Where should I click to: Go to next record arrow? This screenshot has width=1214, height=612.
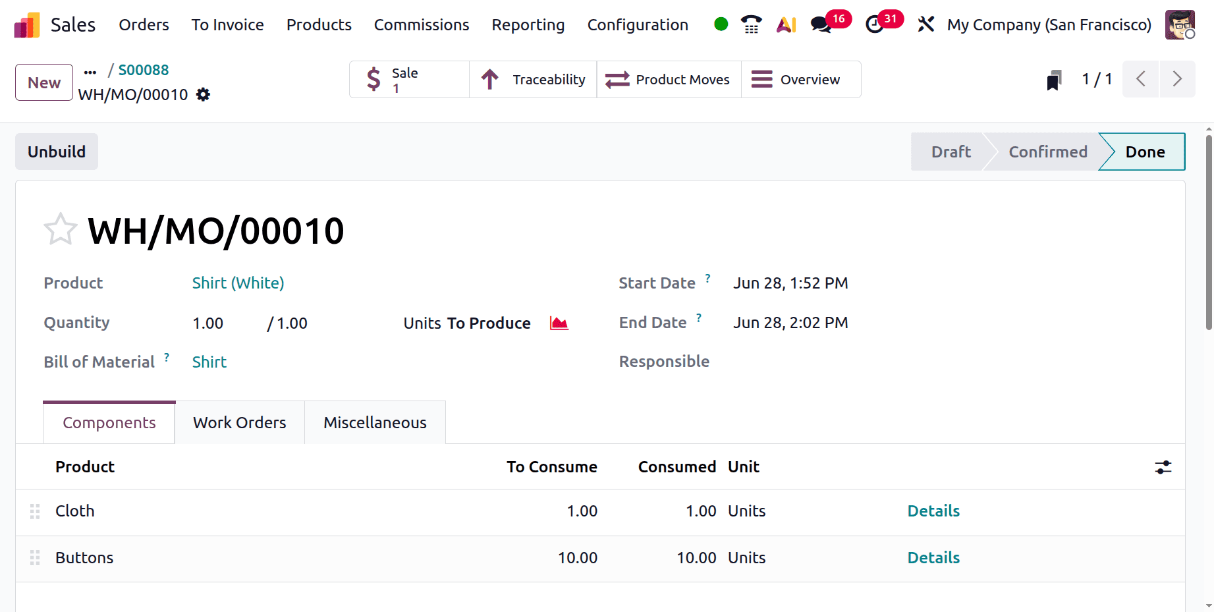pyautogui.click(x=1177, y=79)
